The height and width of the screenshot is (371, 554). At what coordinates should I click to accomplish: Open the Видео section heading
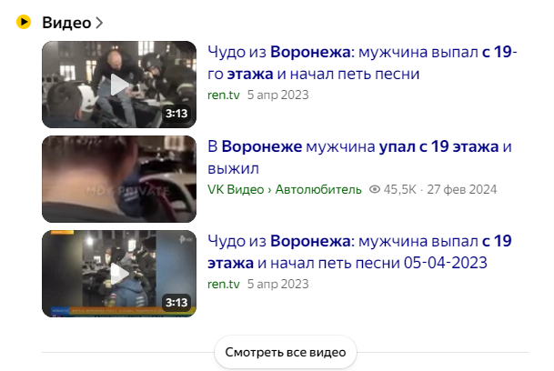pyautogui.click(x=66, y=23)
